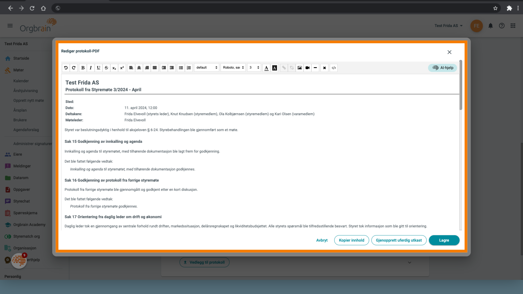
Task: Click the redo icon in editor toolbar
Action: [x=74, y=68]
